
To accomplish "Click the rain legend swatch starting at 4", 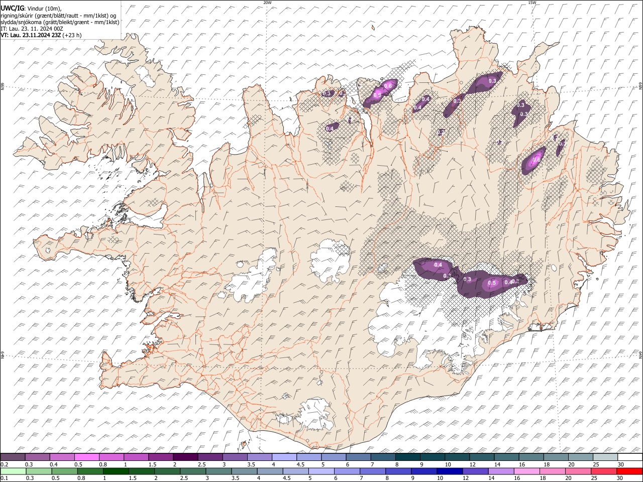I will [x=270, y=471].
